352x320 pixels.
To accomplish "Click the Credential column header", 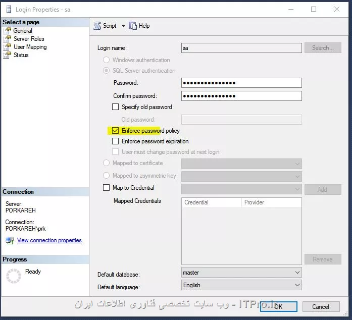I will click(212, 202).
